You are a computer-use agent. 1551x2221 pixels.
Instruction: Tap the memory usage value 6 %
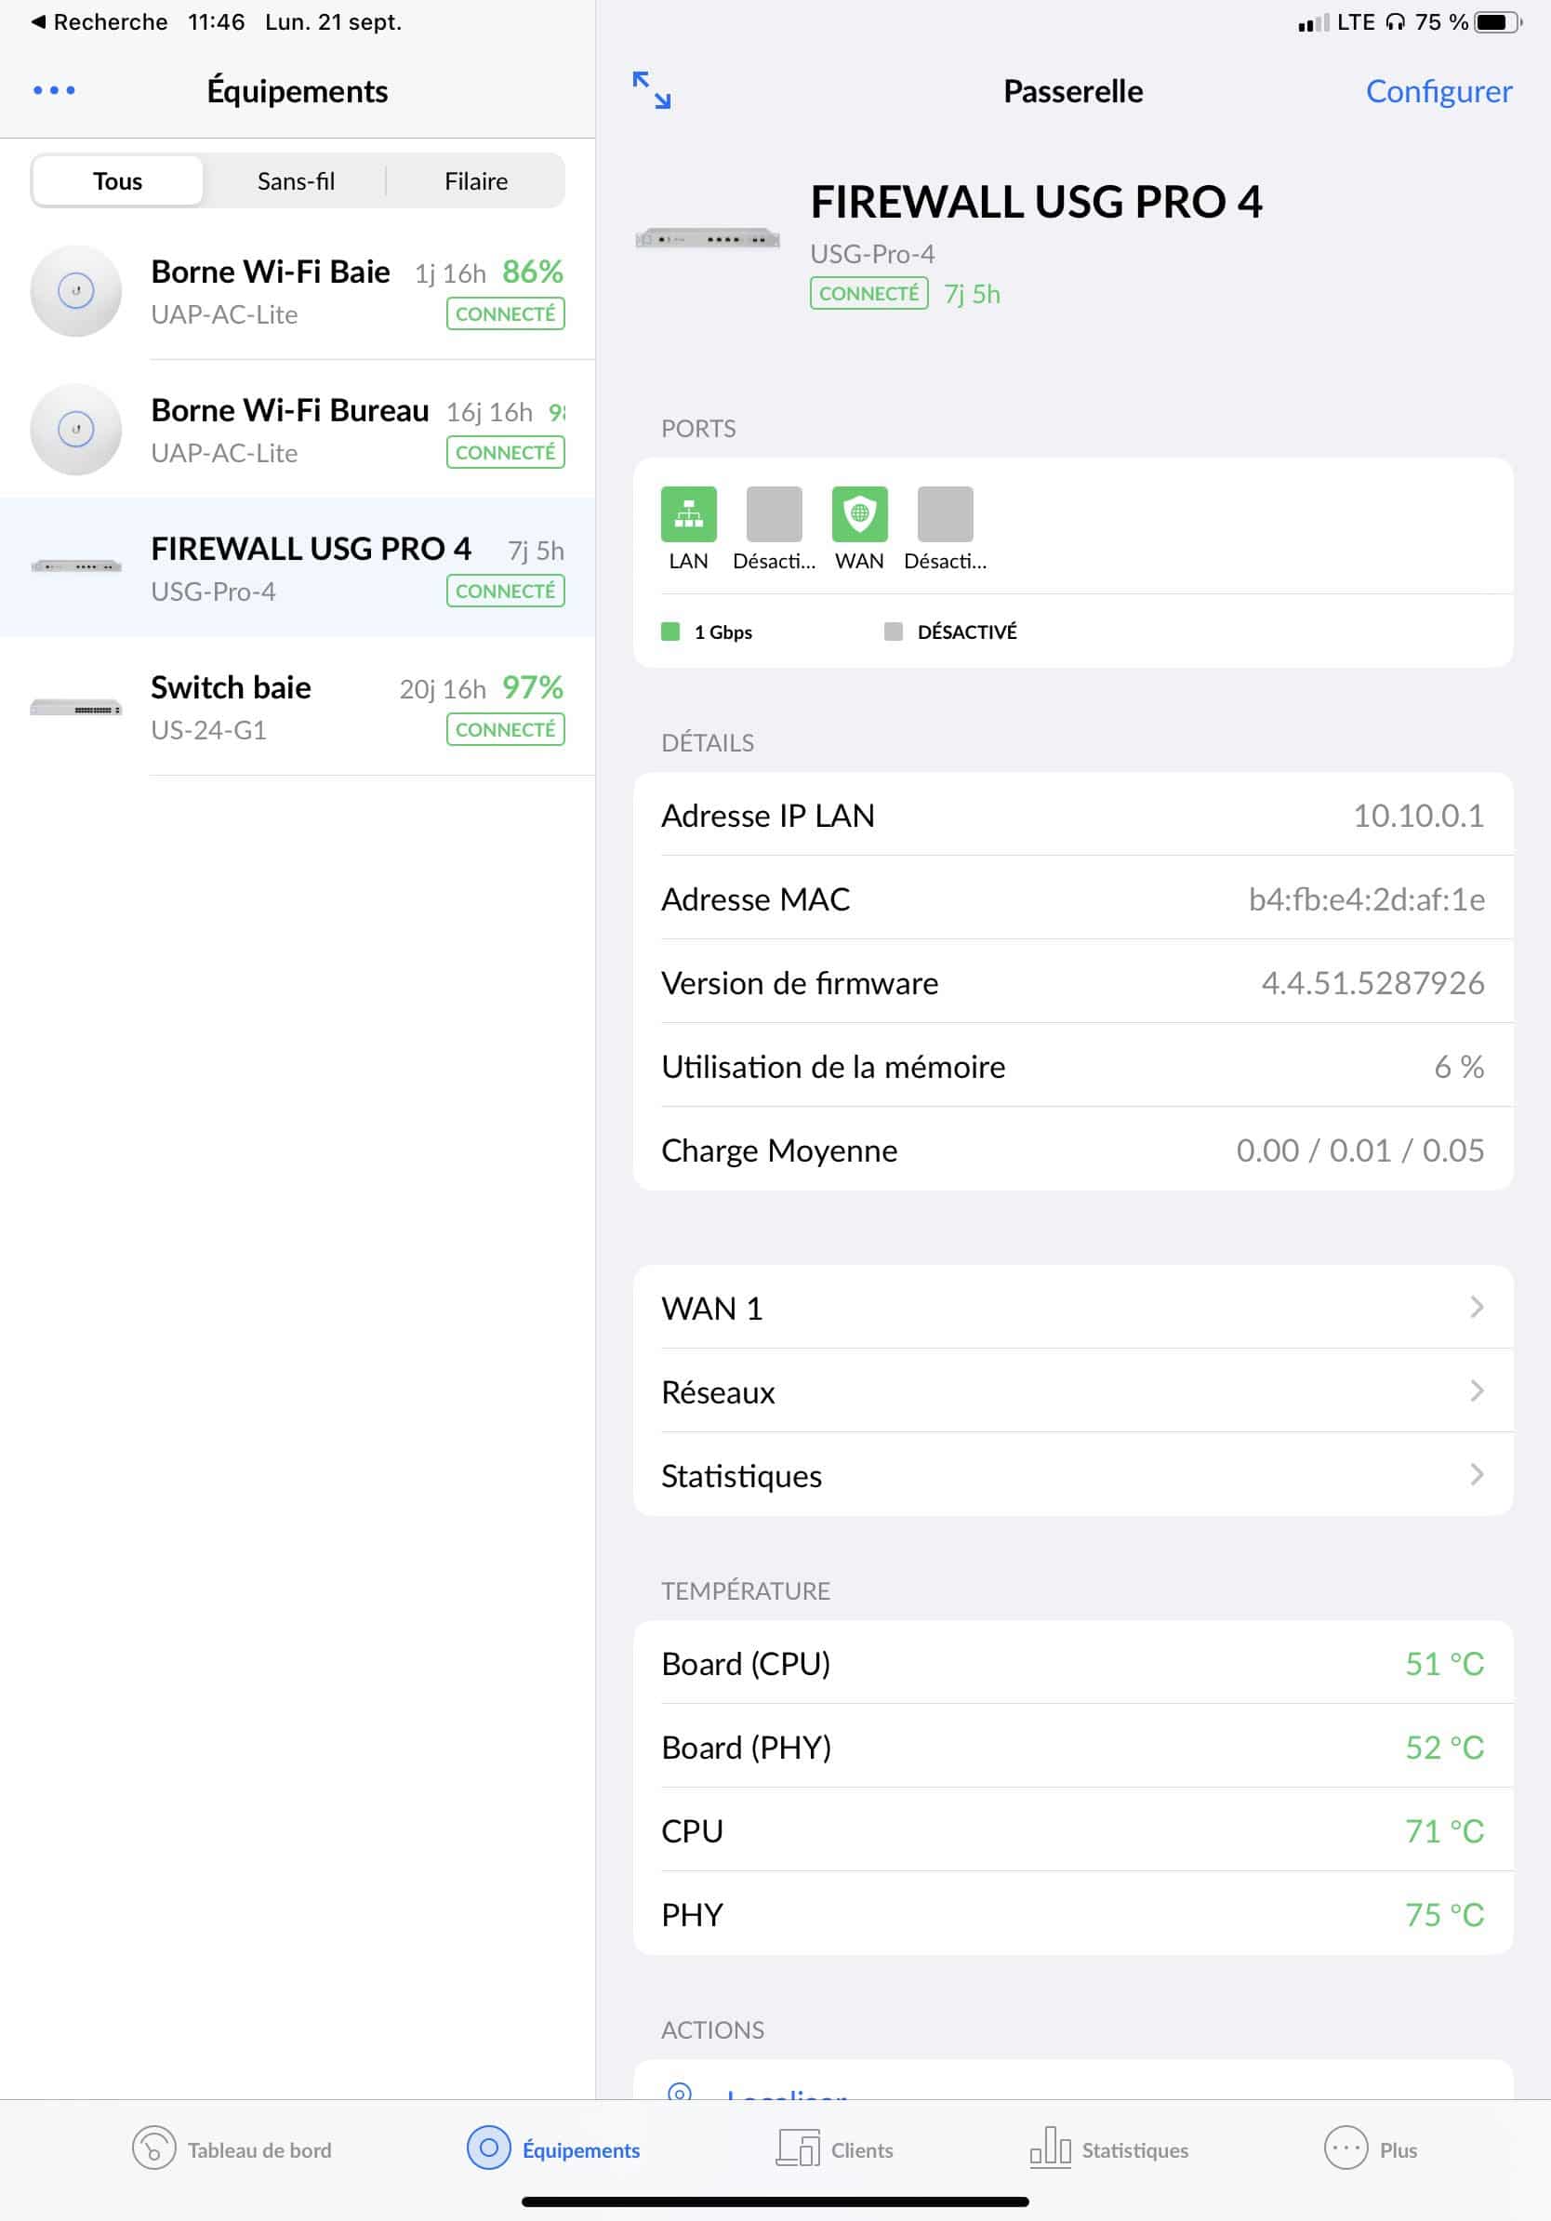1458,1066
